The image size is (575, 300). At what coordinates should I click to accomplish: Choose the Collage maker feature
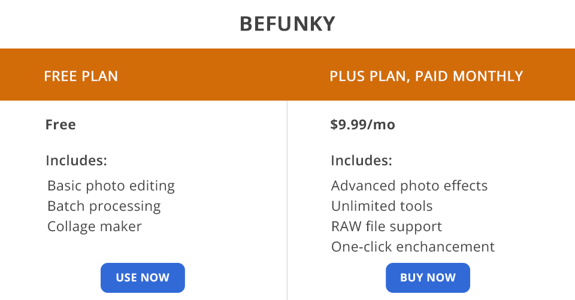[94, 226]
